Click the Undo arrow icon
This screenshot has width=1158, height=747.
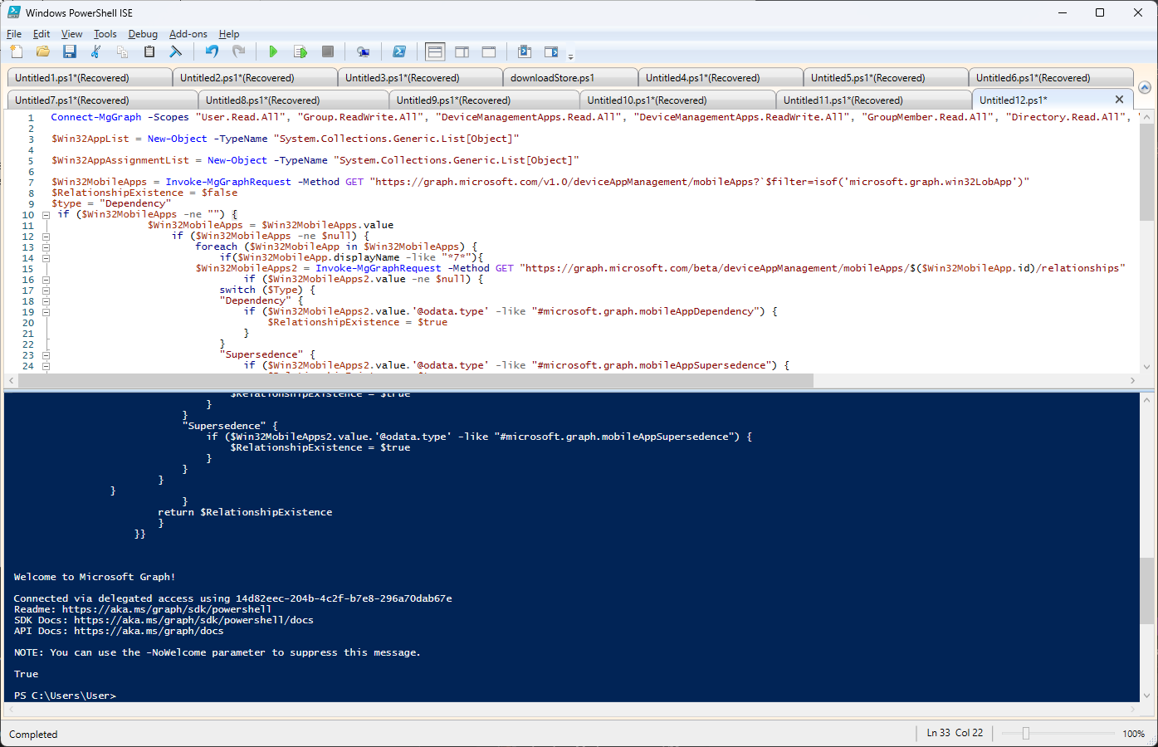click(212, 51)
